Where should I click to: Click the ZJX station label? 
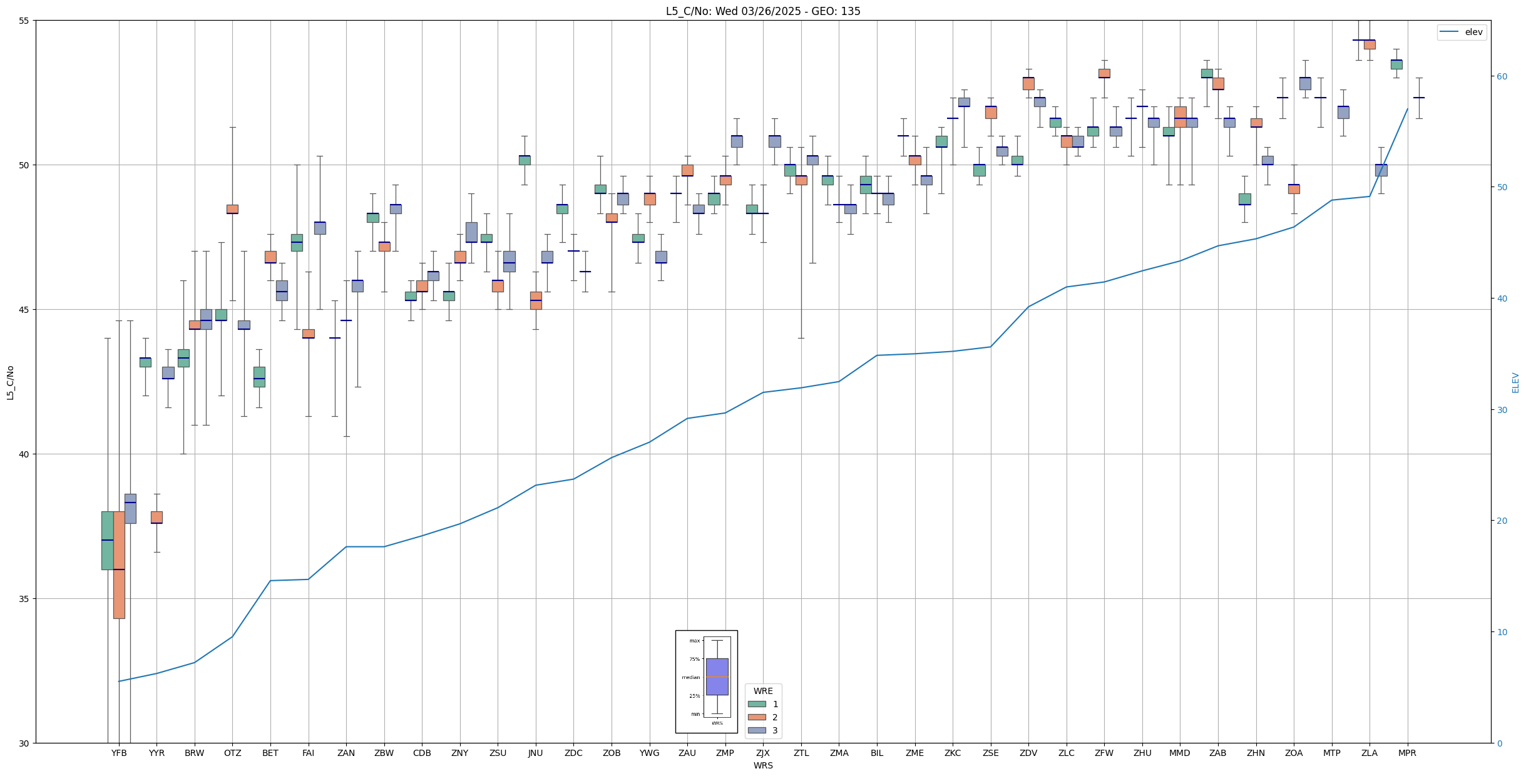(x=762, y=753)
